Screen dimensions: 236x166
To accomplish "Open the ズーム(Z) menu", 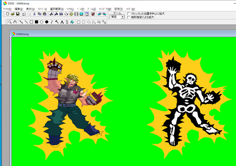I will coord(92,9).
